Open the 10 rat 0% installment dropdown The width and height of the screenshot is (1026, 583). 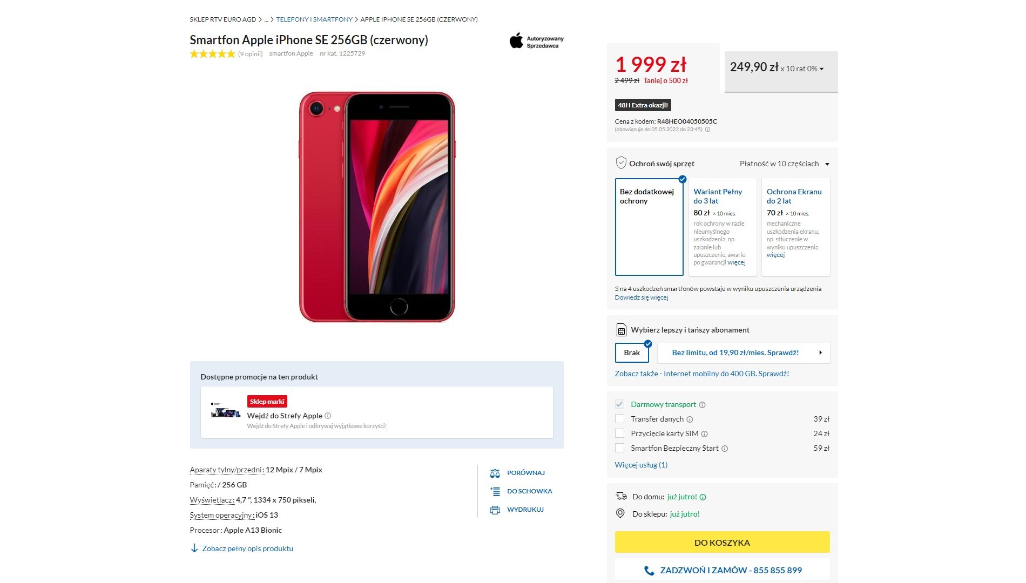821,69
